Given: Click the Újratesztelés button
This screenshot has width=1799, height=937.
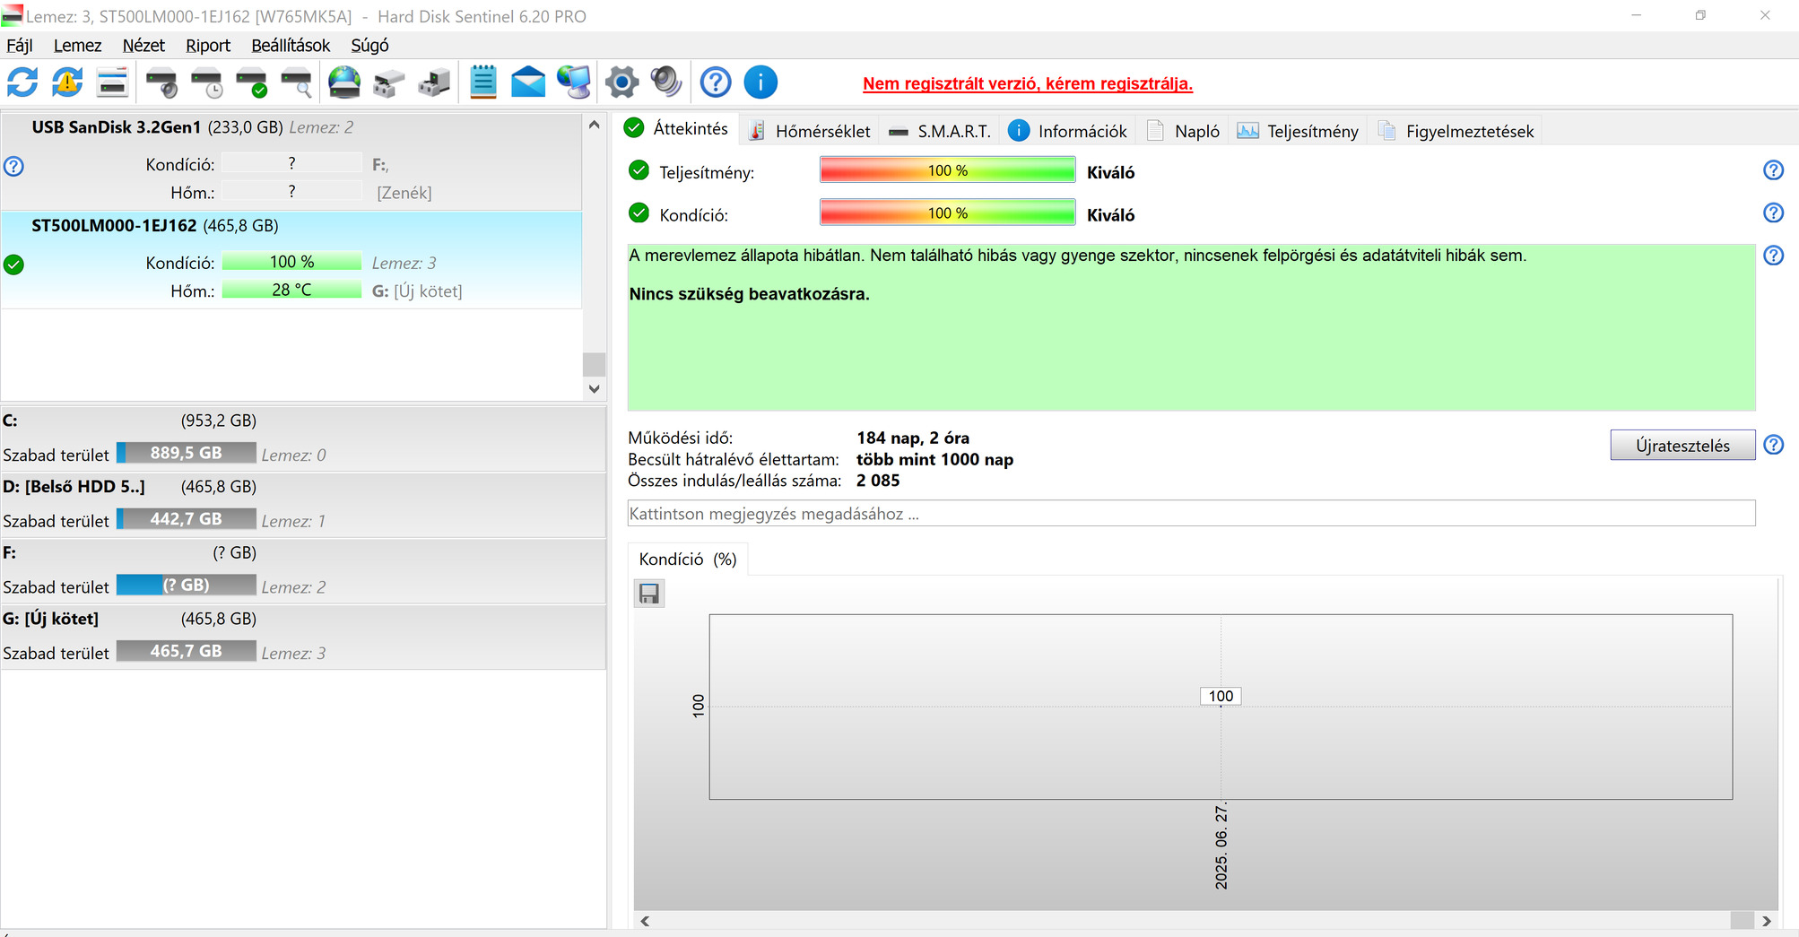Looking at the screenshot, I should point(1682,446).
